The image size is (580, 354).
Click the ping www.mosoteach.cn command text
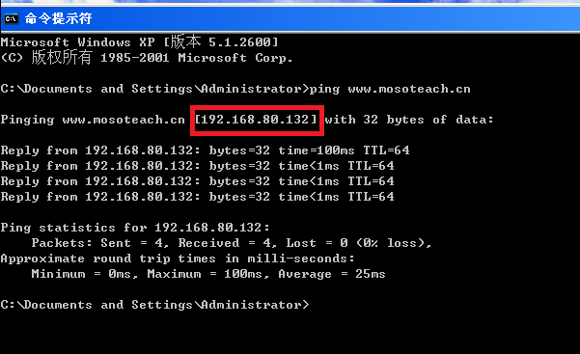click(x=390, y=89)
